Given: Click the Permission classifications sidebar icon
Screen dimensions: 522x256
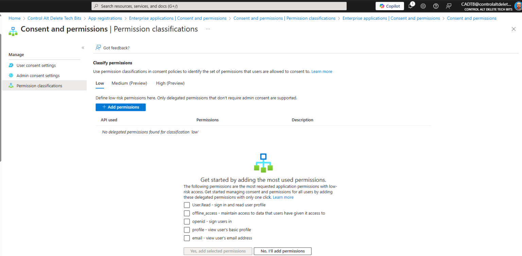Looking at the screenshot, I should pos(11,86).
